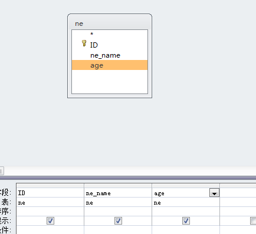Select the asterisk all-fields row in ne table
256x234 pixels.
(110, 34)
